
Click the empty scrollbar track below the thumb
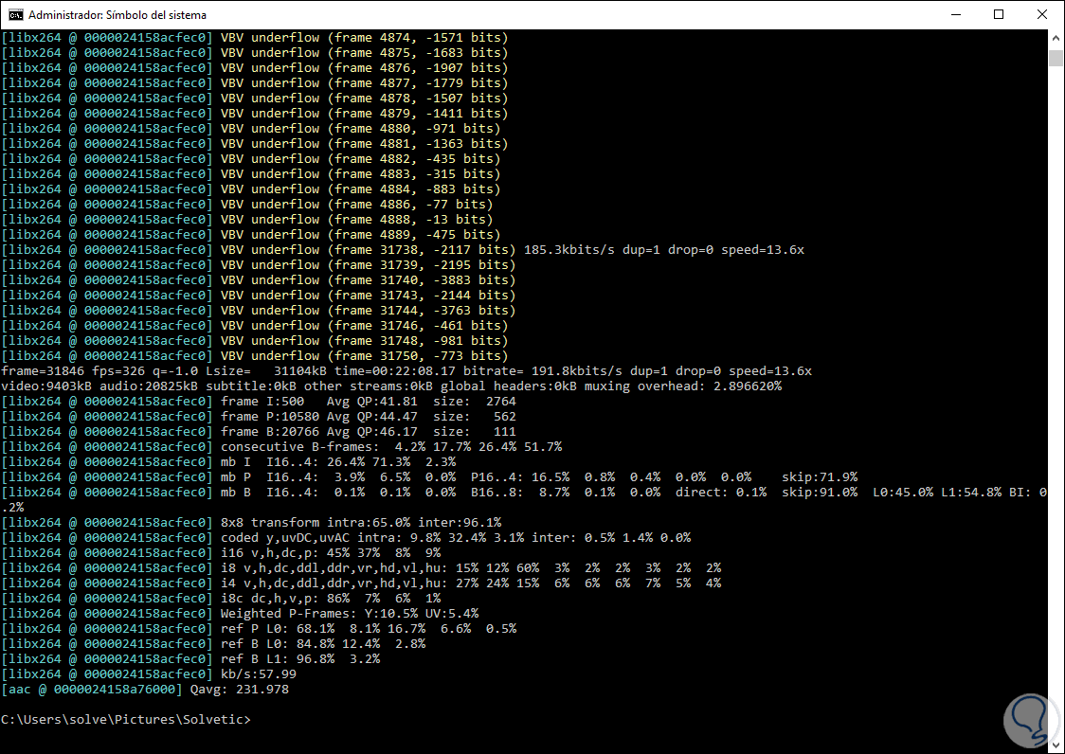coord(1056,401)
